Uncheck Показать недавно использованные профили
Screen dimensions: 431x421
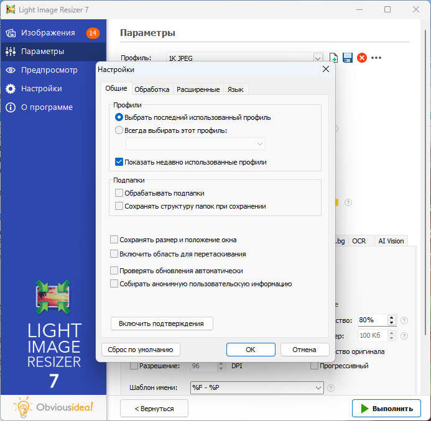[x=119, y=162]
